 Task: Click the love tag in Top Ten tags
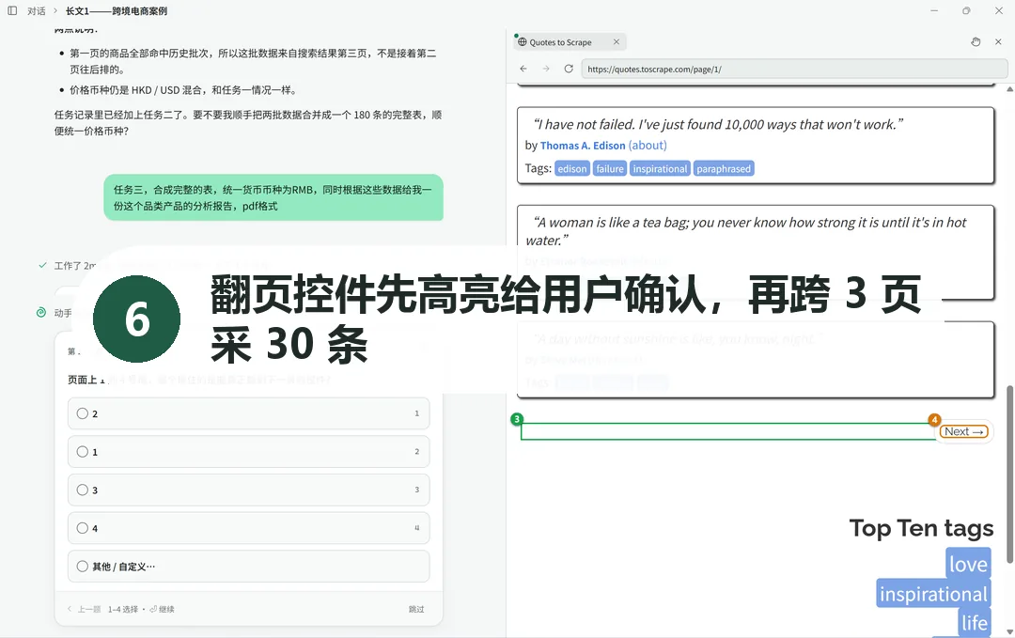pyautogui.click(x=968, y=564)
